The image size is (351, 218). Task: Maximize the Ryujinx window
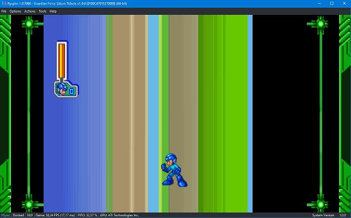coord(332,3)
